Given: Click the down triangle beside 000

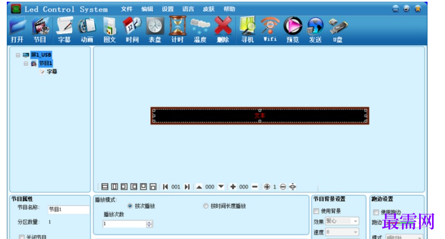Looking at the screenshot, I should coord(221,187).
